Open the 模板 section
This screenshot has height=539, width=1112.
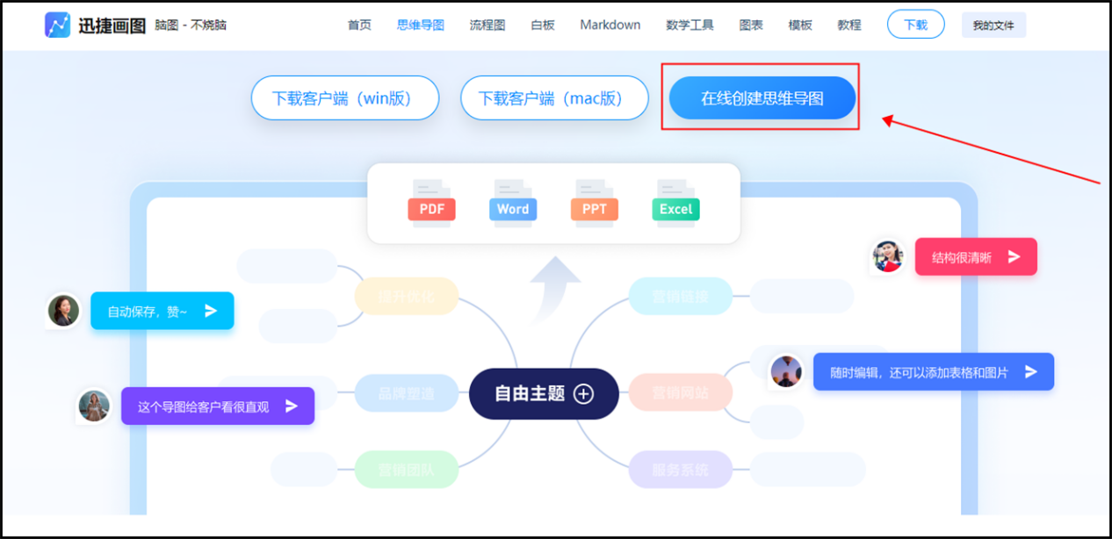(x=800, y=25)
